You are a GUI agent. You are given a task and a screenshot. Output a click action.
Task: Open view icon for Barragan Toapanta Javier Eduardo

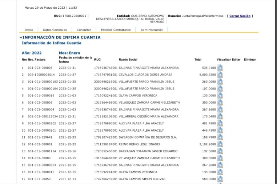point(220,151)
